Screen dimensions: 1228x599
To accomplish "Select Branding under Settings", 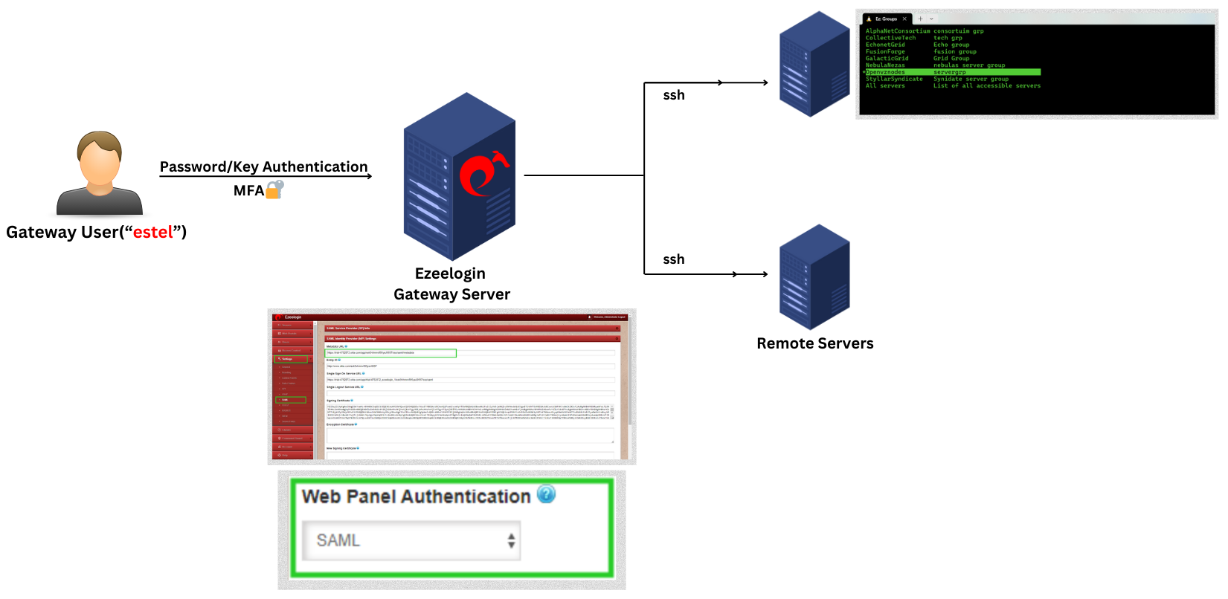I will [286, 372].
